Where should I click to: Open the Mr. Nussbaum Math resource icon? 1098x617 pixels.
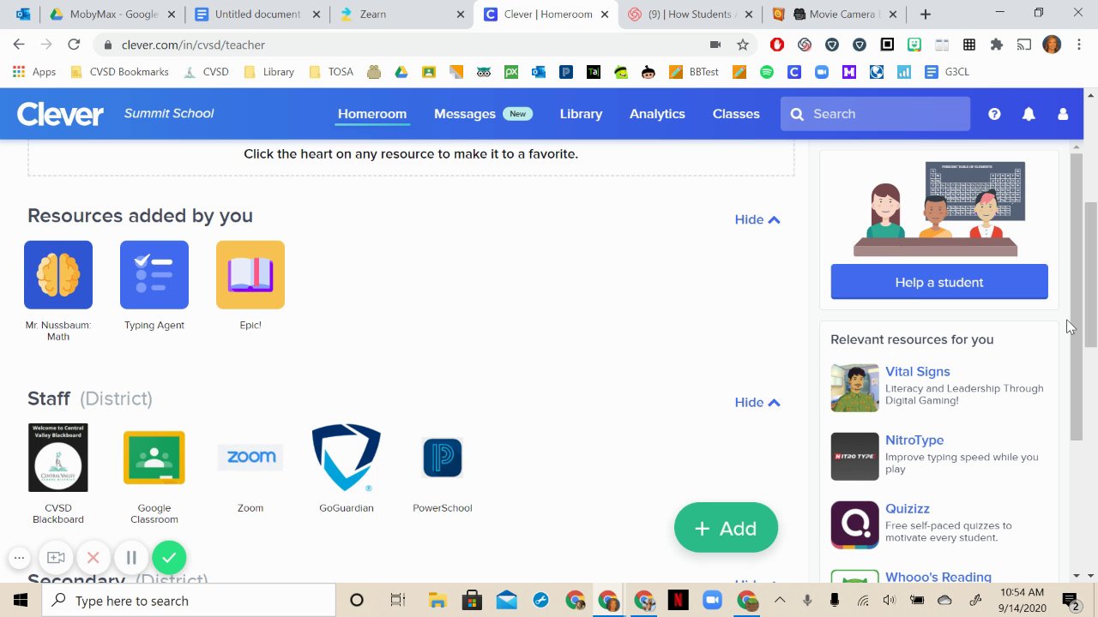point(58,275)
